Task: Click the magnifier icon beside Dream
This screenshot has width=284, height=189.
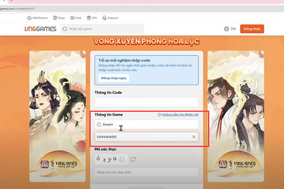Action: pyautogui.click(x=99, y=124)
